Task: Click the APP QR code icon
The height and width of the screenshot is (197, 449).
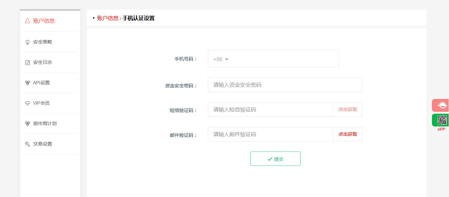Action: [442, 120]
